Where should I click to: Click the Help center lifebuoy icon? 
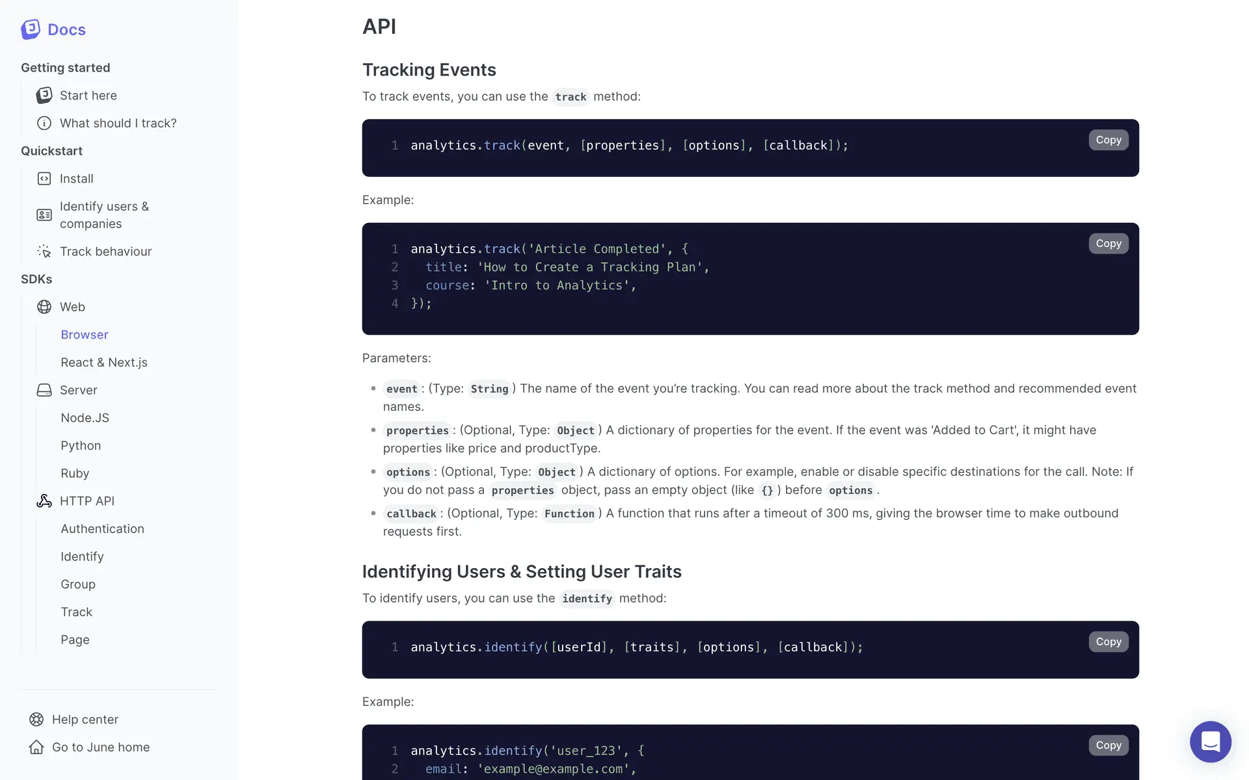[x=36, y=720]
